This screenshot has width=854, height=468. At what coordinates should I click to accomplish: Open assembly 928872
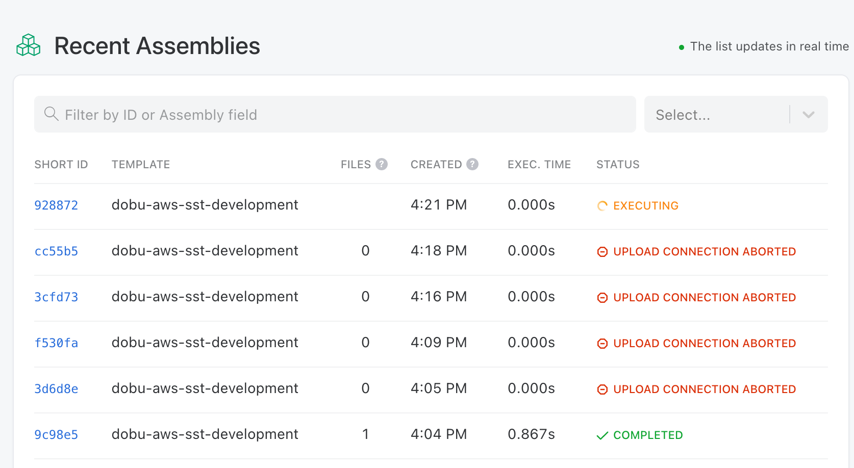tap(56, 205)
